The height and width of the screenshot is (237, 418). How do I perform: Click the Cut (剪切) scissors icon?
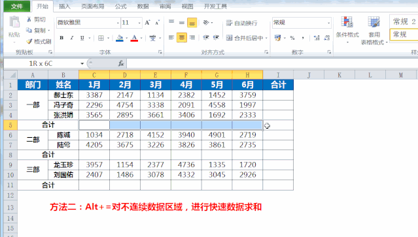click(x=29, y=20)
